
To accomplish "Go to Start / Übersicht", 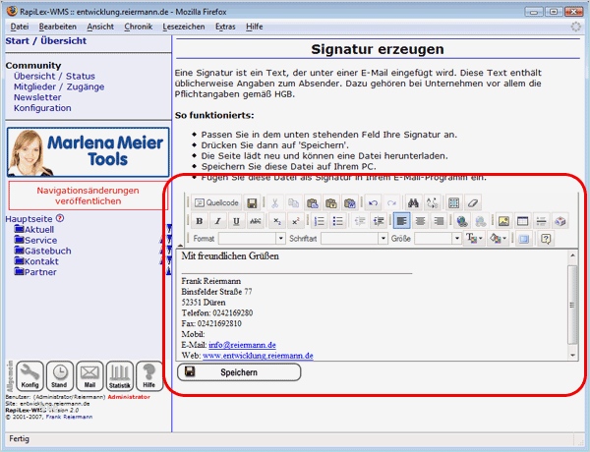I will coord(46,41).
